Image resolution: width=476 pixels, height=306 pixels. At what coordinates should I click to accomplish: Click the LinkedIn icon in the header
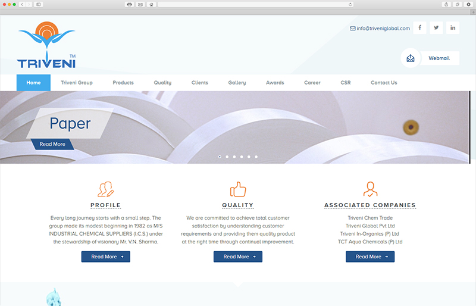453,28
